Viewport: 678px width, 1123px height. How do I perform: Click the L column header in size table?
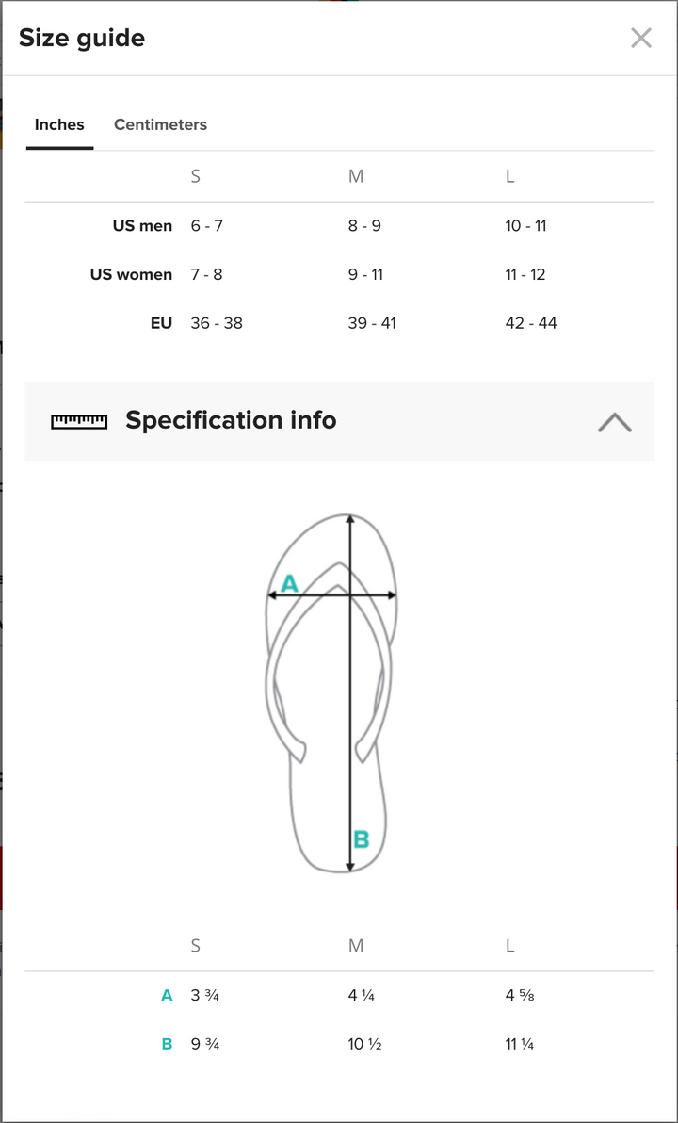(x=509, y=176)
